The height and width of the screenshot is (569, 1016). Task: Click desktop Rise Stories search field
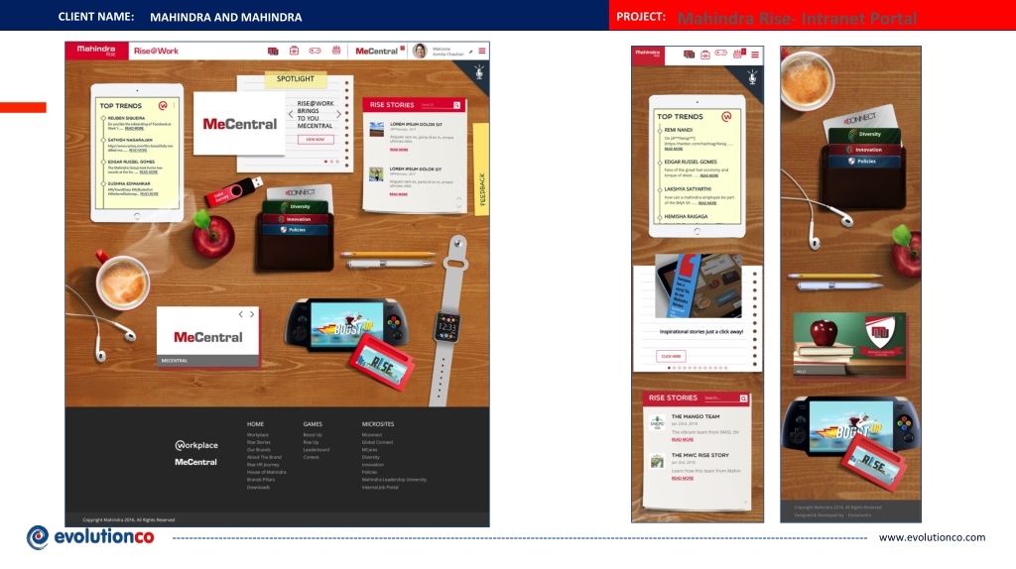(436, 105)
